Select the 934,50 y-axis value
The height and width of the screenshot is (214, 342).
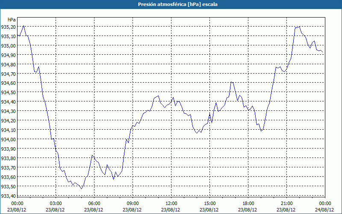click(8, 92)
